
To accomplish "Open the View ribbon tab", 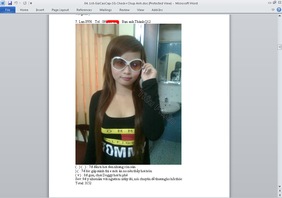I will point(140,10).
